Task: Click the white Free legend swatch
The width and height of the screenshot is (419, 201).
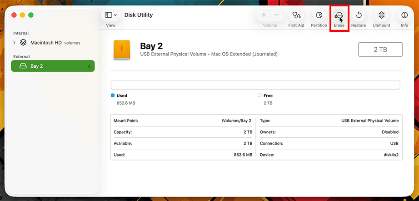Action: [x=259, y=95]
